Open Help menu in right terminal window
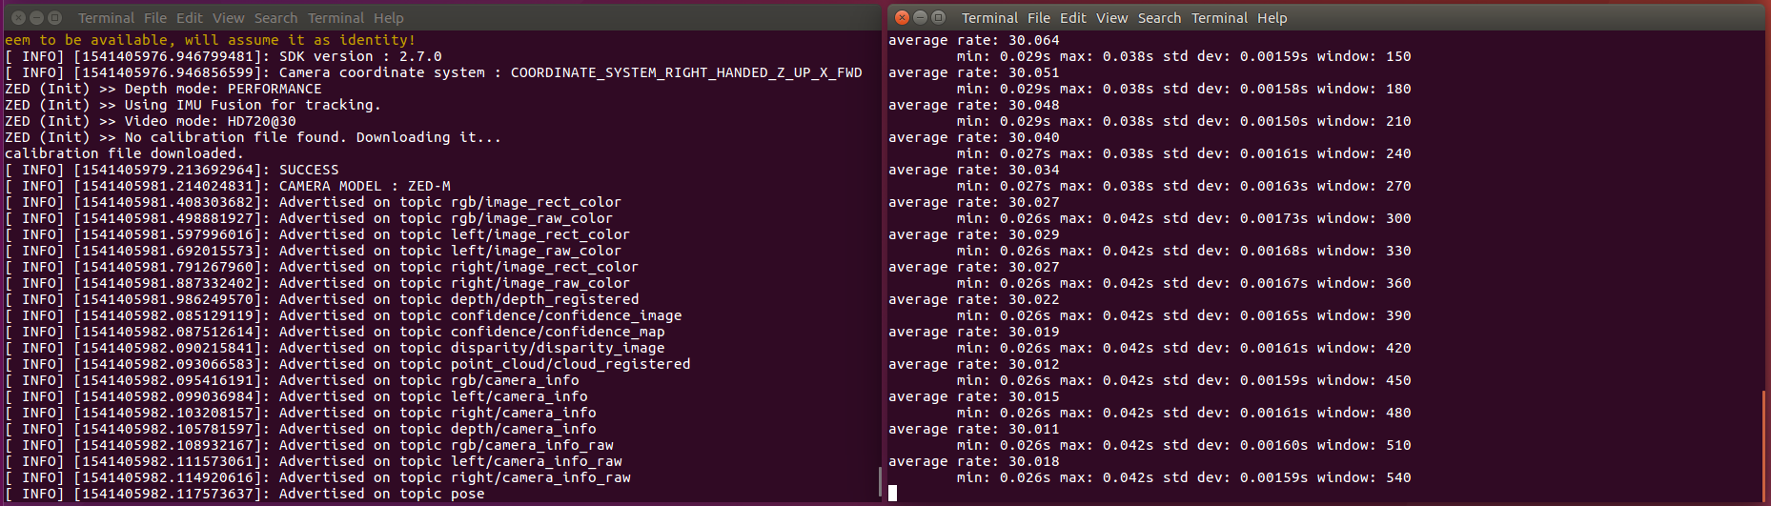 [1272, 18]
